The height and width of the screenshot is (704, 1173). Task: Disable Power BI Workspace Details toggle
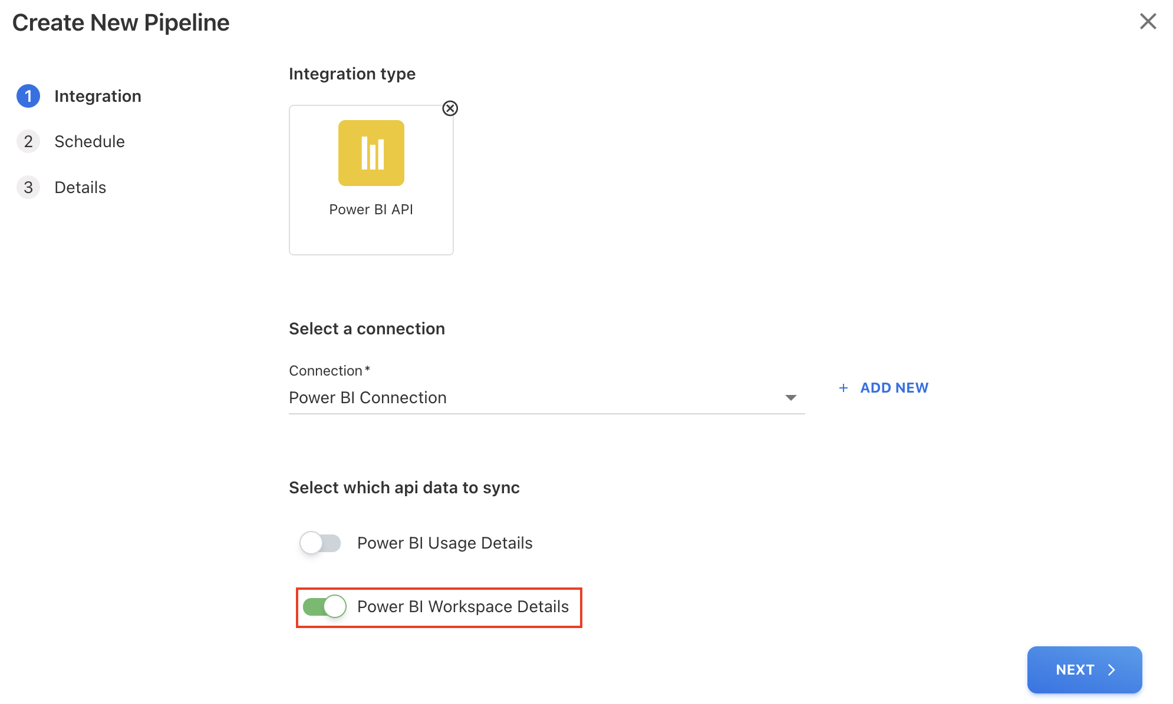324,606
